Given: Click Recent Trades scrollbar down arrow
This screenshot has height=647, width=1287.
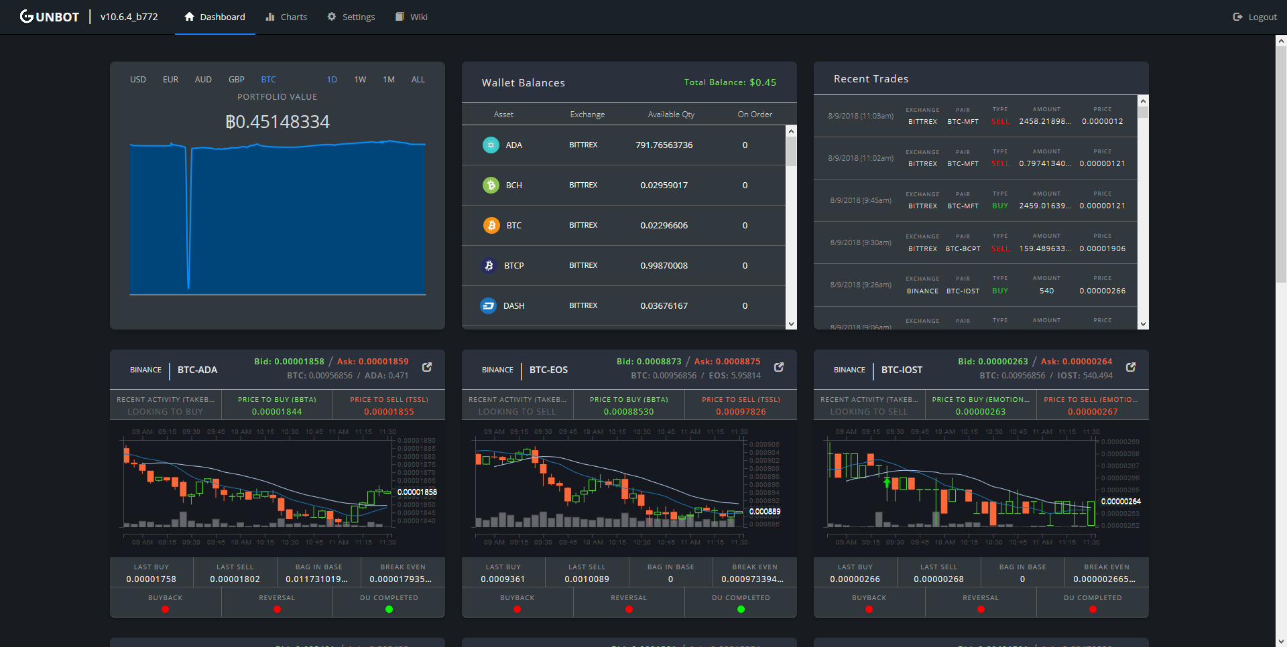Looking at the screenshot, I should coord(1143,324).
